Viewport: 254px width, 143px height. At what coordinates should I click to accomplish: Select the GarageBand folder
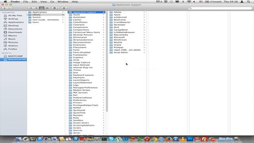click(127, 30)
